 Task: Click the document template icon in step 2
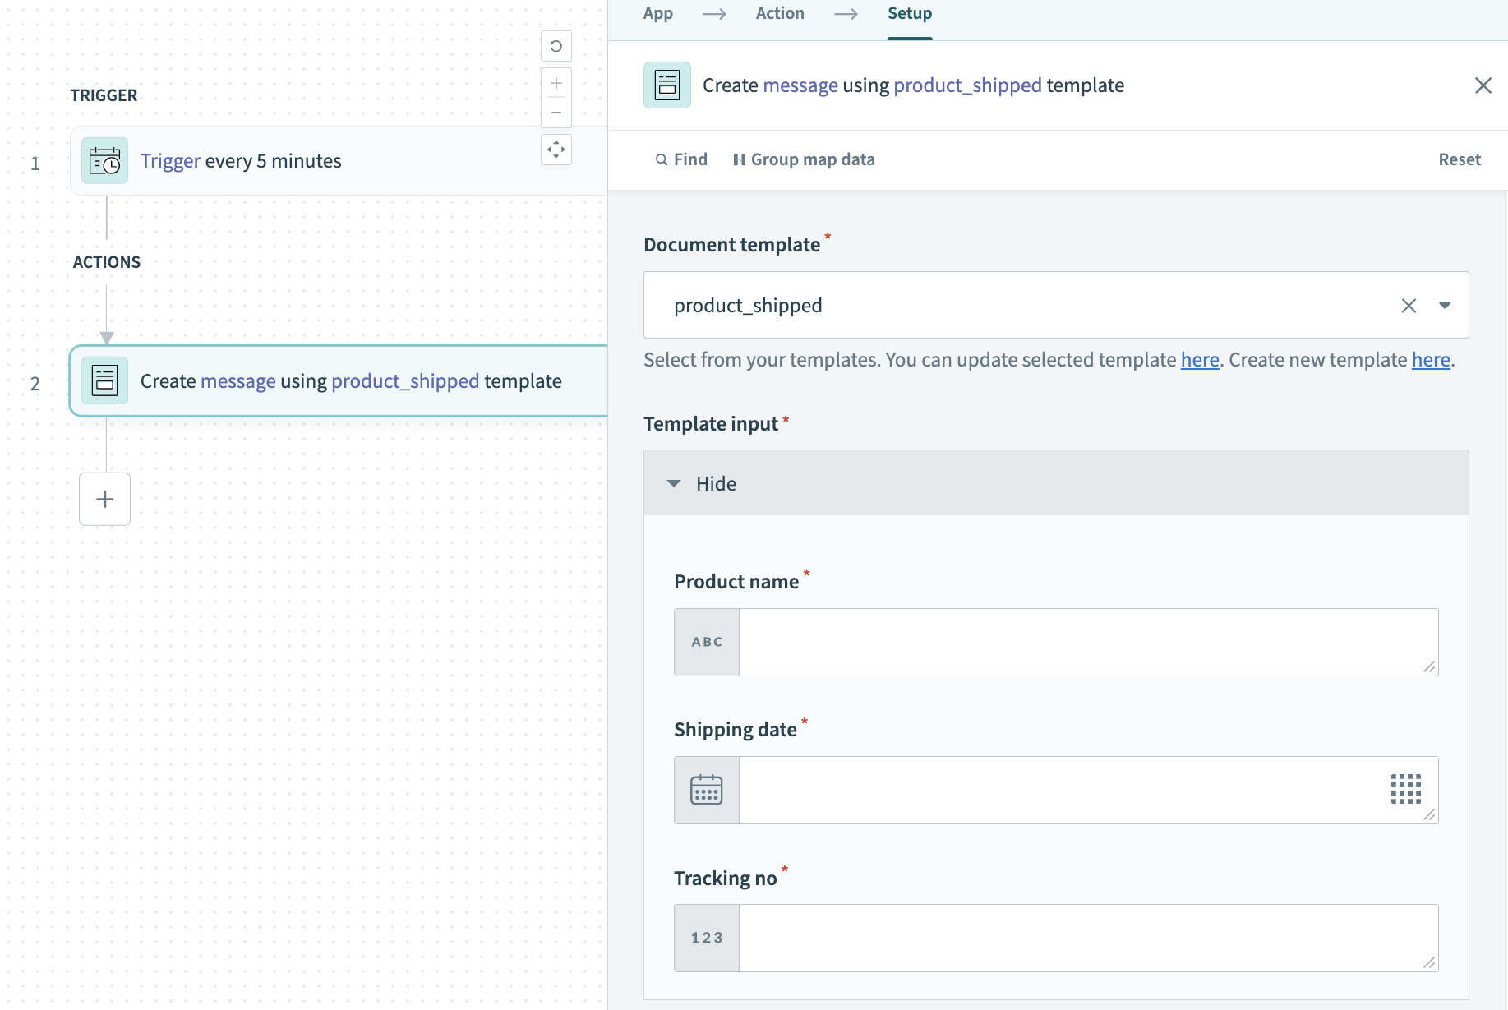tap(104, 380)
